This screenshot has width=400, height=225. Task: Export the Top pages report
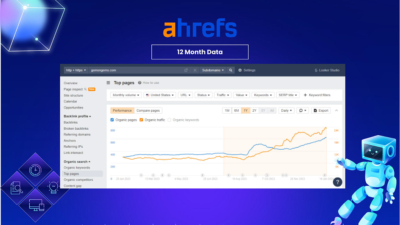pos(321,111)
